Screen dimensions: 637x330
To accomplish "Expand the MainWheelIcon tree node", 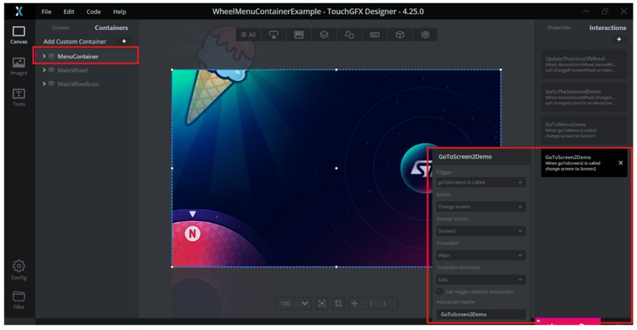I will point(44,84).
